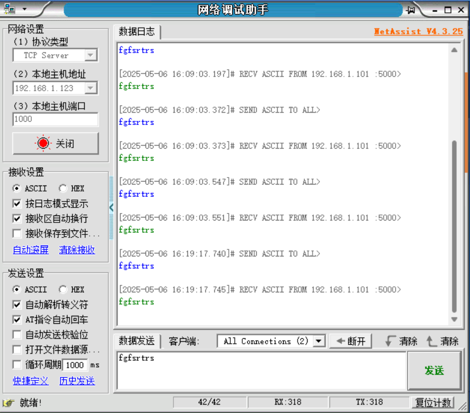Click log line timestamped 16:19:17.745
This screenshot has width=470, height=413.
tap(260, 289)
